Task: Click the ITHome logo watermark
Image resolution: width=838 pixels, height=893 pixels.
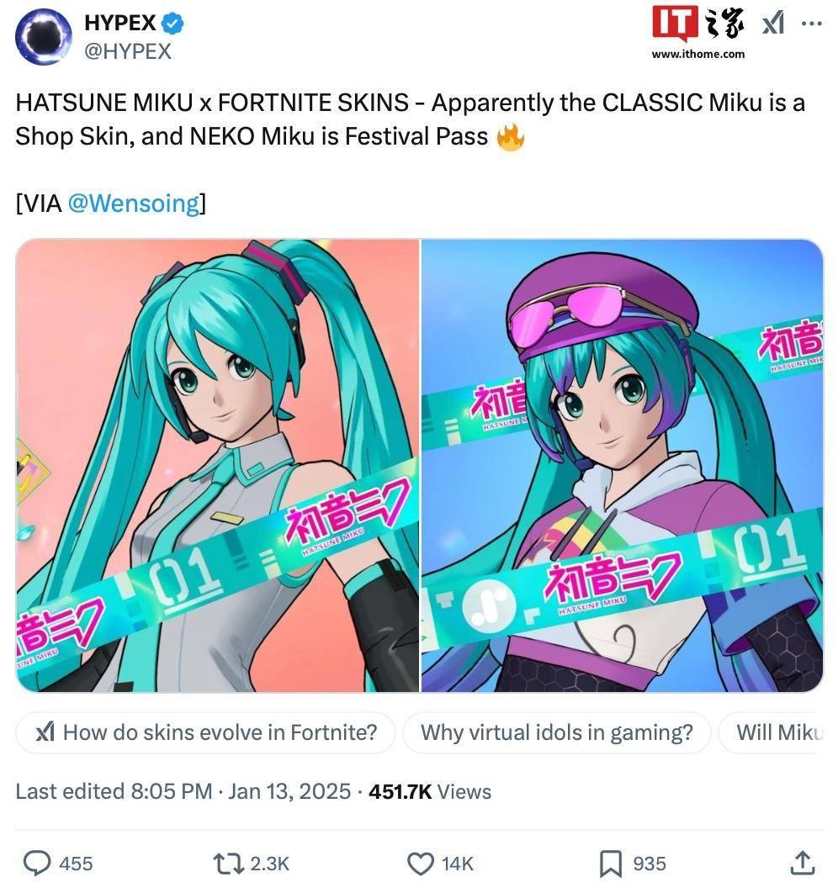Action: click(x=697, y=32)
